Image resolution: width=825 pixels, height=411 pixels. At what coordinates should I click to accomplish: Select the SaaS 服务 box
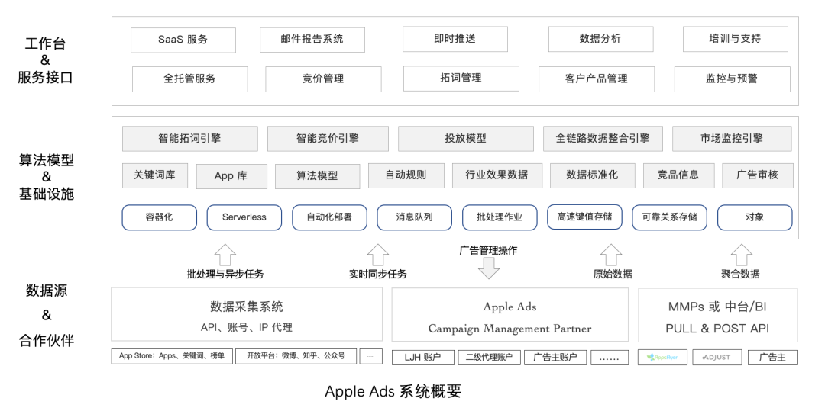183,40
